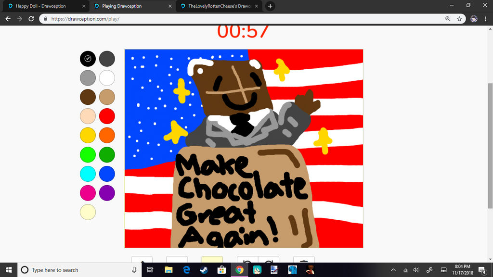Screen dimensions: 493x277
Task: Open the touchpad icon in tray
Action: click(443, 270)
